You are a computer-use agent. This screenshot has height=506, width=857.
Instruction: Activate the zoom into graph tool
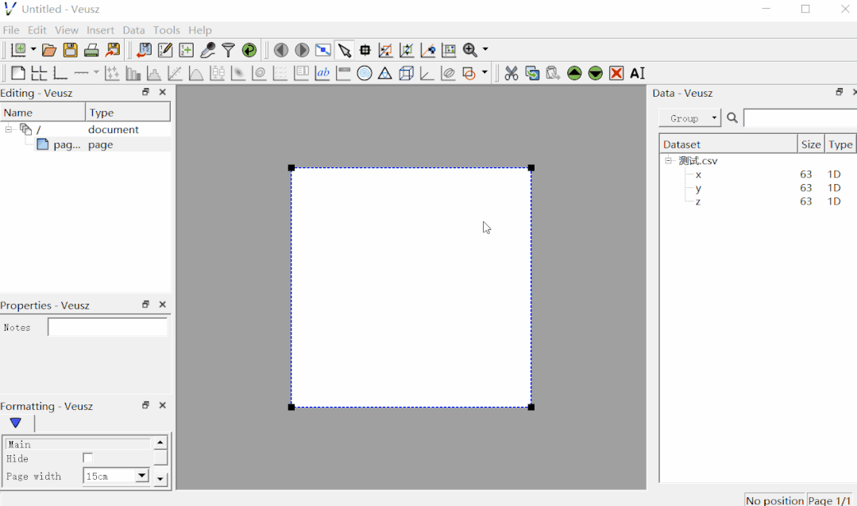point(385,49)
